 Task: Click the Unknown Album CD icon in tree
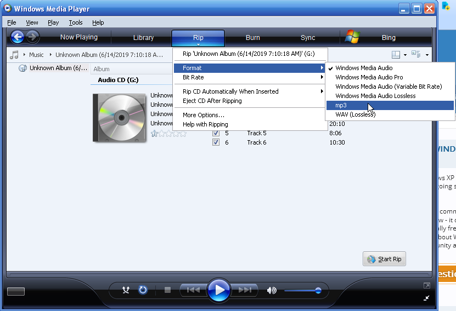tap(22, 68)
